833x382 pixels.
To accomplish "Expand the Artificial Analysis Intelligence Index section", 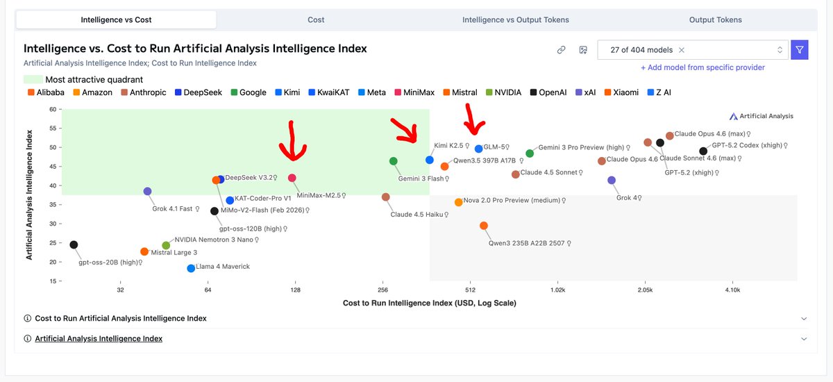I will click(x=415, y=338).
